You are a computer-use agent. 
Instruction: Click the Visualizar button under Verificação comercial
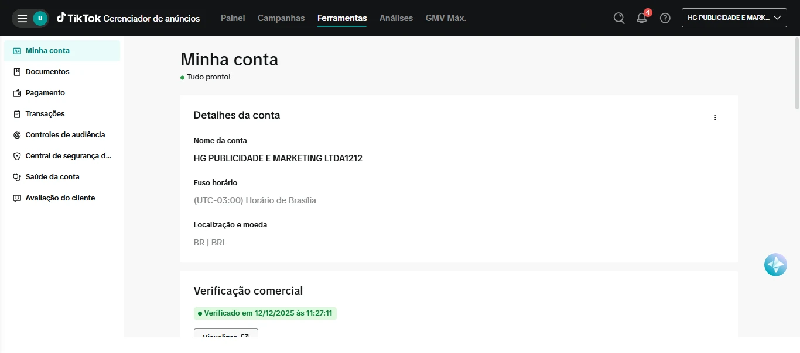(225, 335)
